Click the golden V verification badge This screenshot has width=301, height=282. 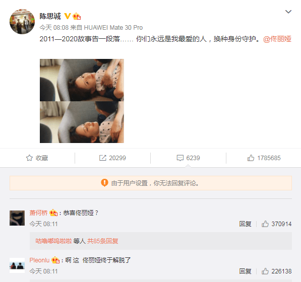68,16
